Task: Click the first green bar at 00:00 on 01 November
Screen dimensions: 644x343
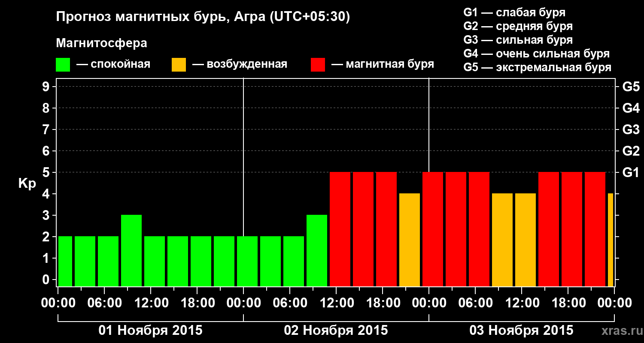Action: 65,261
